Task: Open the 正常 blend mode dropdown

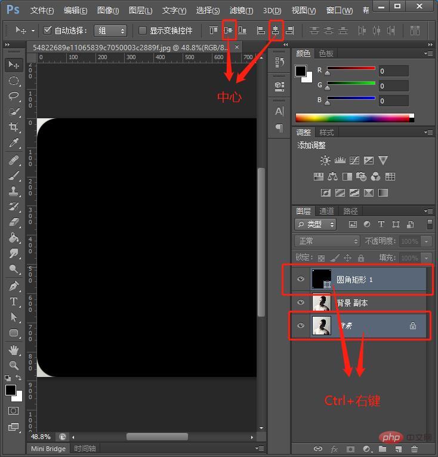Action: pos(328,241)
